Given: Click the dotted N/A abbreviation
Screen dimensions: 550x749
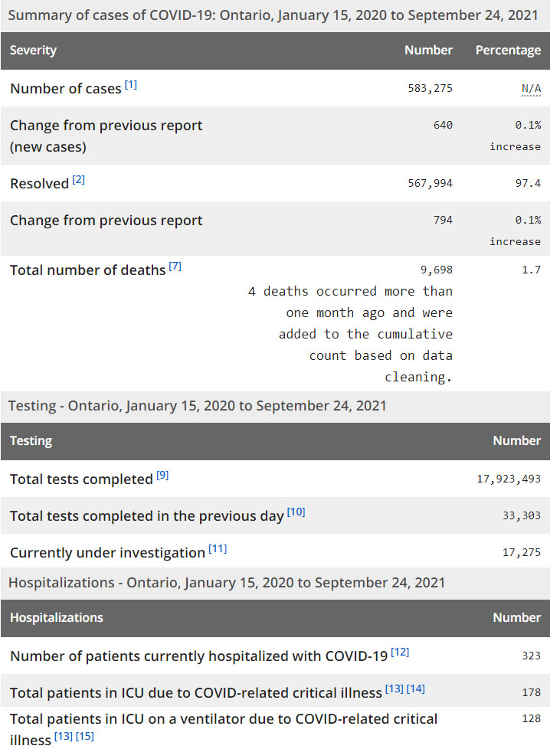Looking at the screenshot, I should point(531,89).
